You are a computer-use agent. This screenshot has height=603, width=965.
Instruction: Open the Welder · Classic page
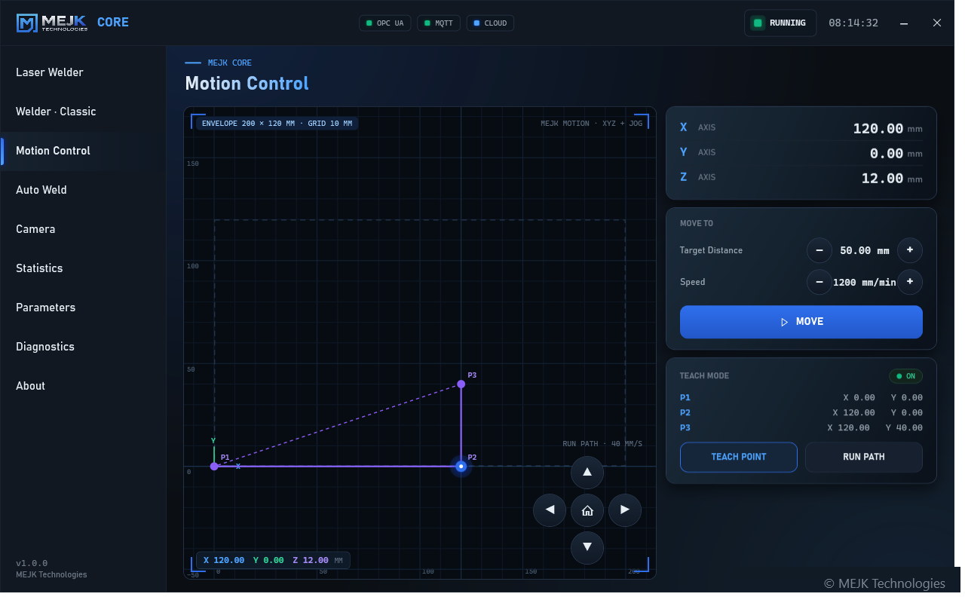click(83, 112)
